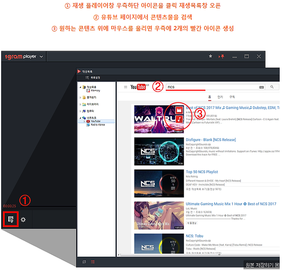282x270 pixels.
Task: Open the playlist window icon in player
Action: 11,219
